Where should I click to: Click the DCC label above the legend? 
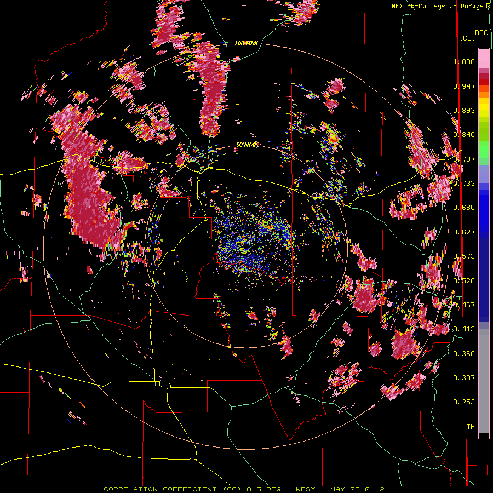[x=481, y=33]
